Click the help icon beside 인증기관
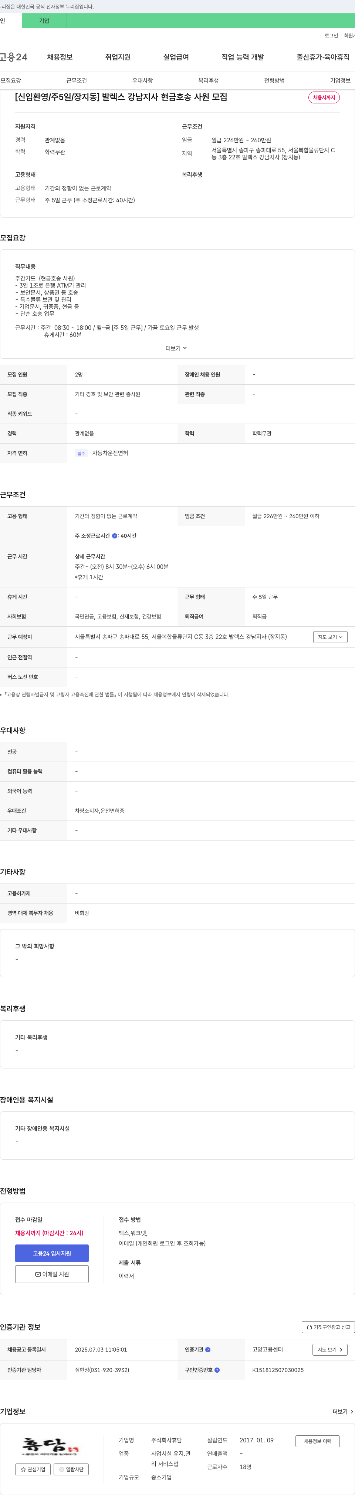Screen dimensions: 355x1495 tap(208, 1350)
